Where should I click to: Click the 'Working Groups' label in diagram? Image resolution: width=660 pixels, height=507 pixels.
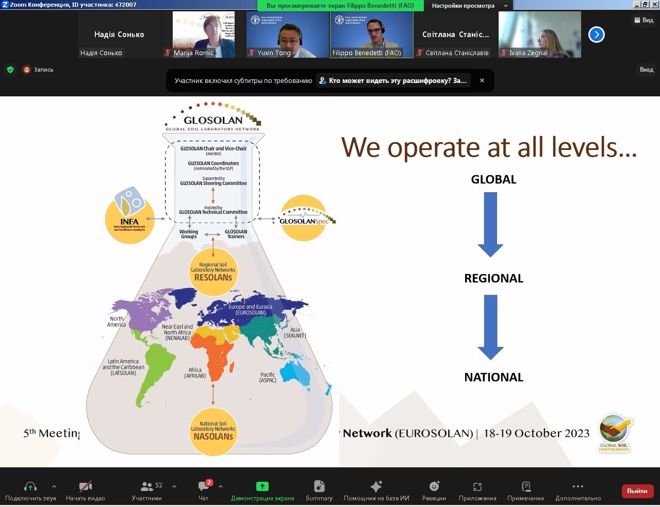[189, 234]
